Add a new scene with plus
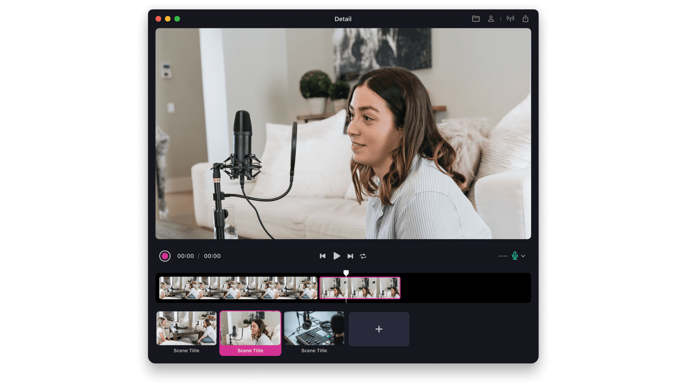Image resolution: width=687 pixels, height=386 pixels. [379, 329]
